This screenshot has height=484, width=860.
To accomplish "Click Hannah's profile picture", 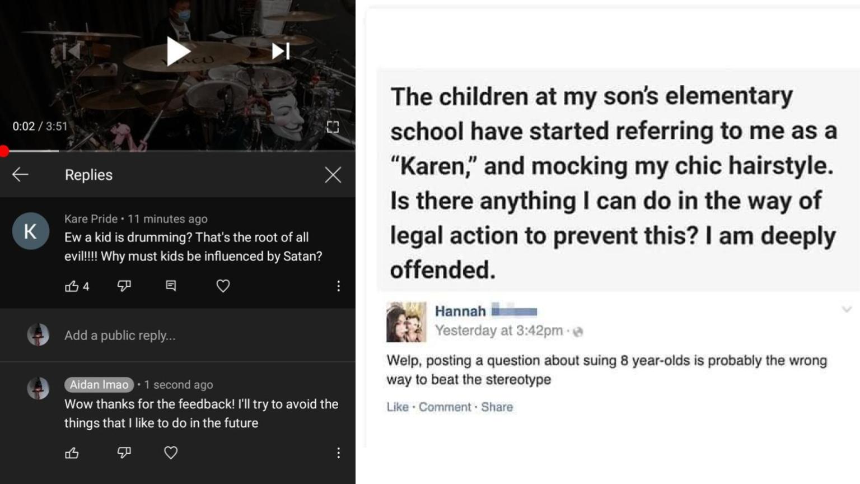I will pyautogui.click(x=406, y=322).
